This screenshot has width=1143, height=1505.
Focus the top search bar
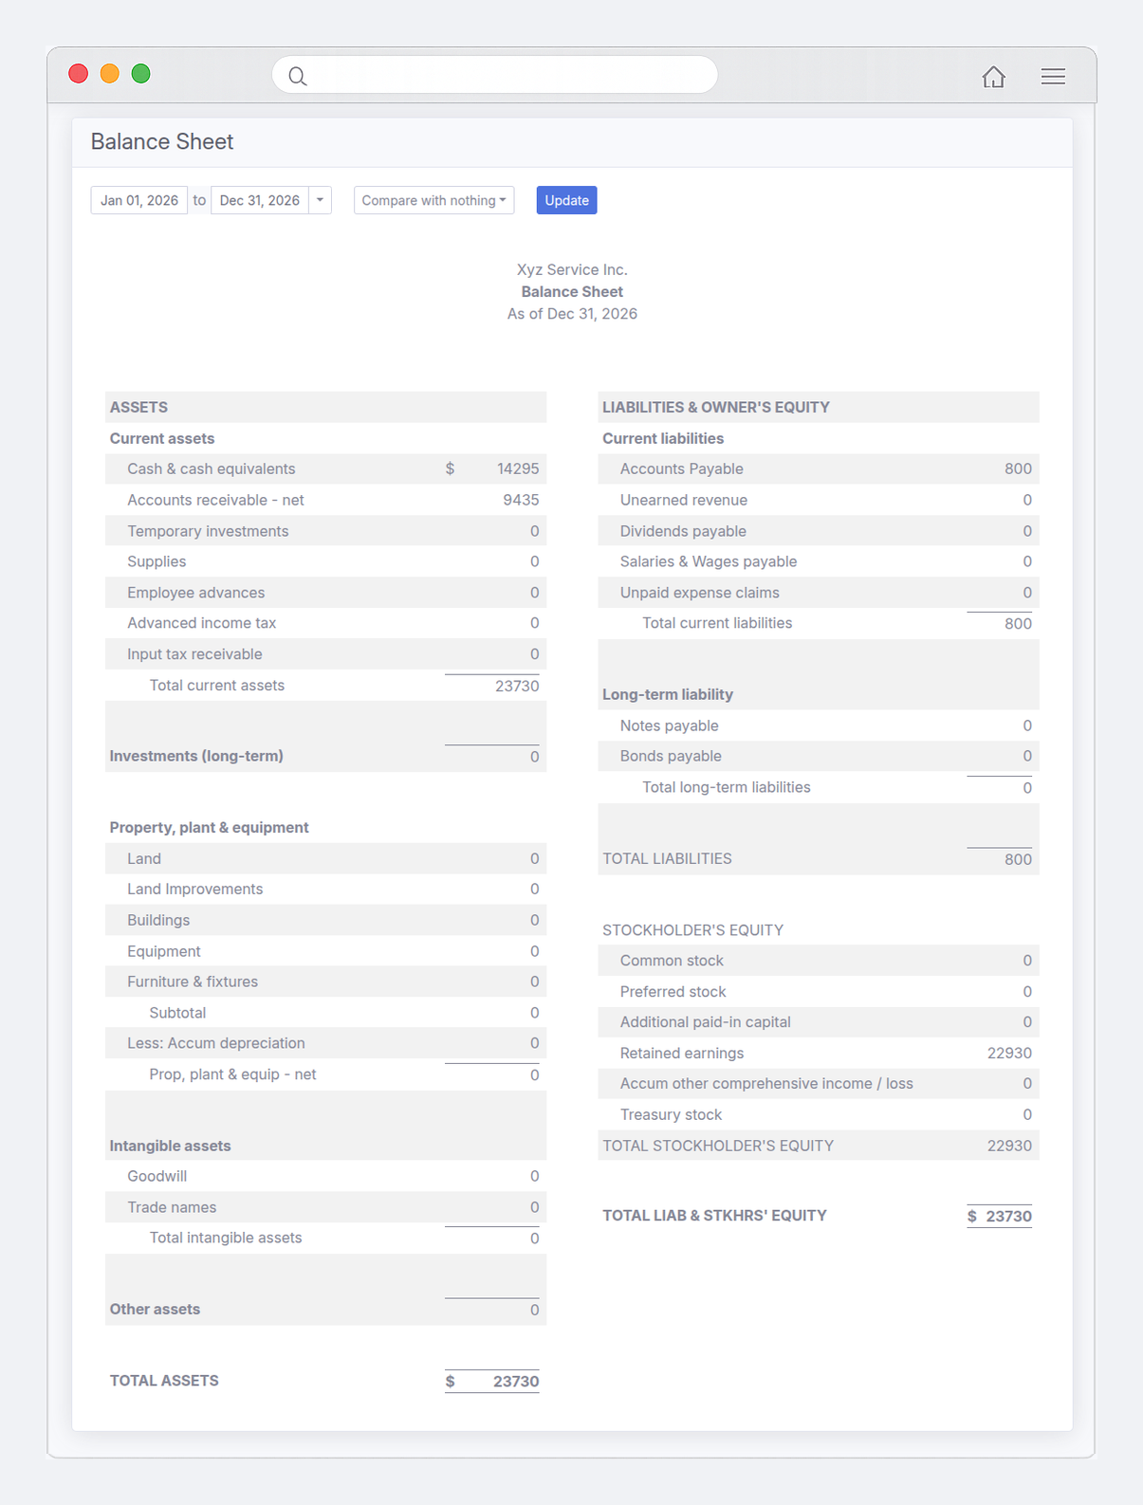coord(494,75)
